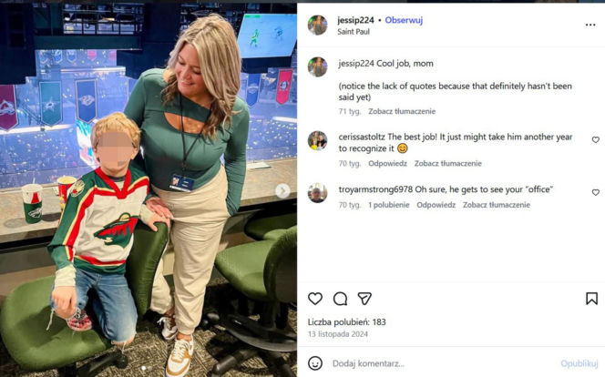Share the post with paper plane icon
Image resolution: width=605 pixels, height=377 pixels.
click(x=364, y=299)
